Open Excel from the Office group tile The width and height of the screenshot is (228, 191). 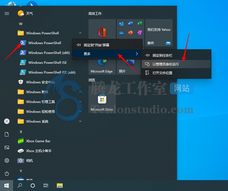coord(140,23)
